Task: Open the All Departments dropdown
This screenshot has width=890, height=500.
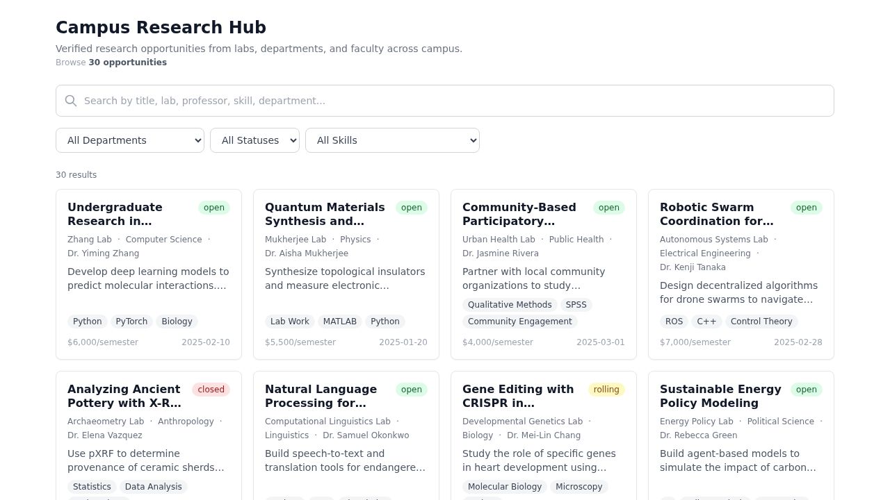Action: tap(130, 140)
